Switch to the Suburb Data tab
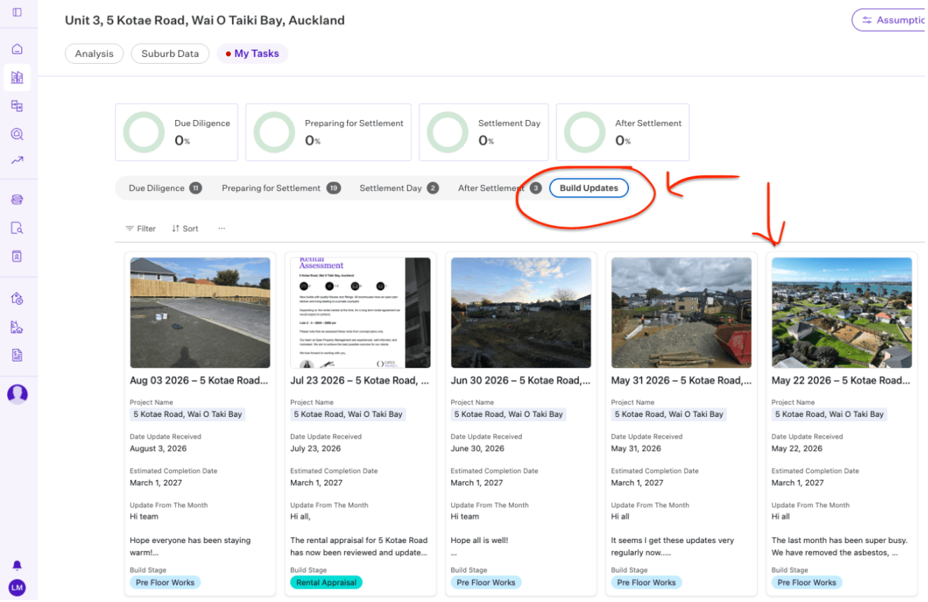Viewport: 928px width, 602px height. [170, 54]
